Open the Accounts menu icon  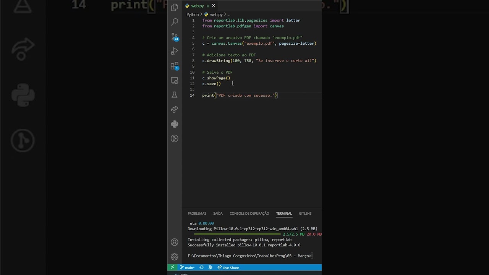coord(175,242)
